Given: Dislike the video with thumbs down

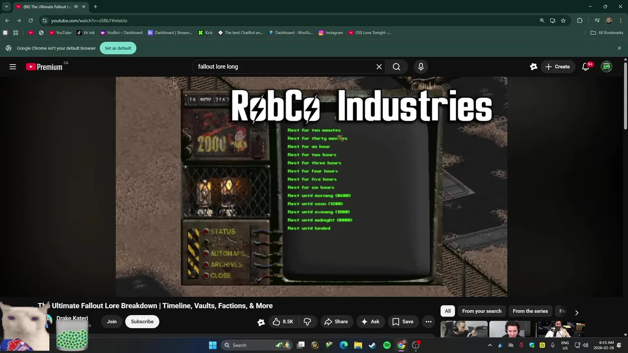Looking at the screenshot, I should [x=308, y=322].
